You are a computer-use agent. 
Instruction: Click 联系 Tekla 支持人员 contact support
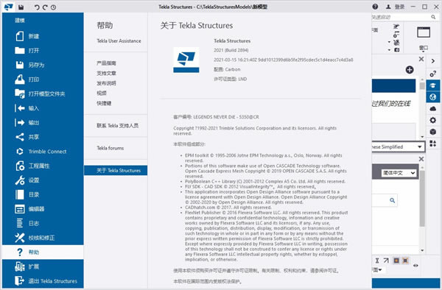(118, 126)
